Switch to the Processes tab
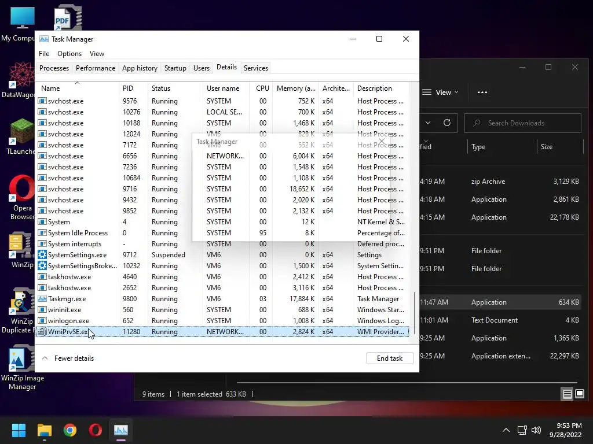This screenshot has height=444, width=593. point(54,68)
